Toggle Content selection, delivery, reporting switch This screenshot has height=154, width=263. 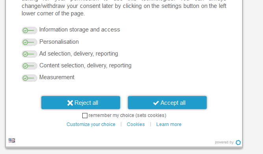30,66
